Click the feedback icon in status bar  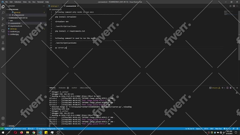point(234,129)
